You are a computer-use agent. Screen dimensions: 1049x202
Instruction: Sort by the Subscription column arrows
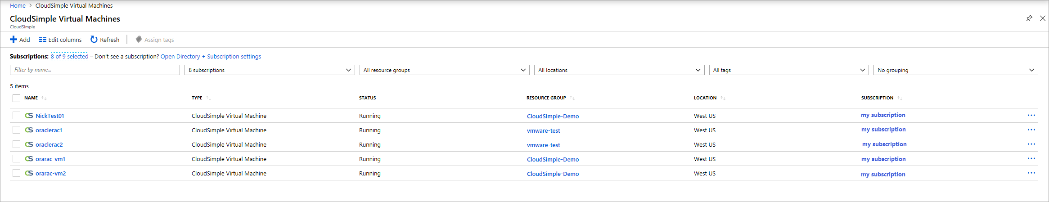point(900,98)
